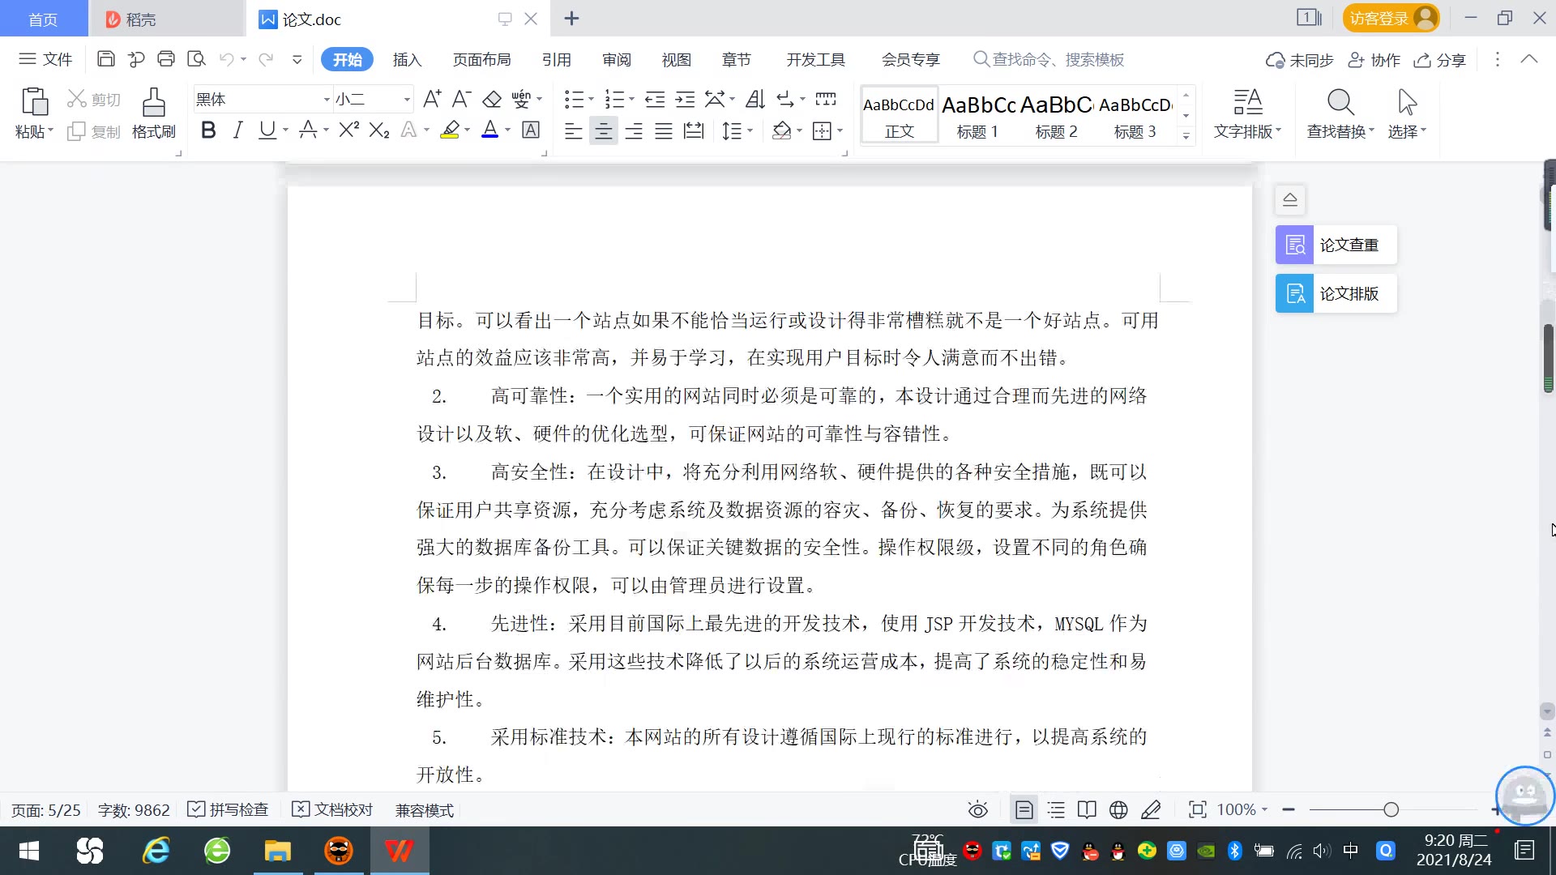Expand the borders dropdown

click(840, 130)
